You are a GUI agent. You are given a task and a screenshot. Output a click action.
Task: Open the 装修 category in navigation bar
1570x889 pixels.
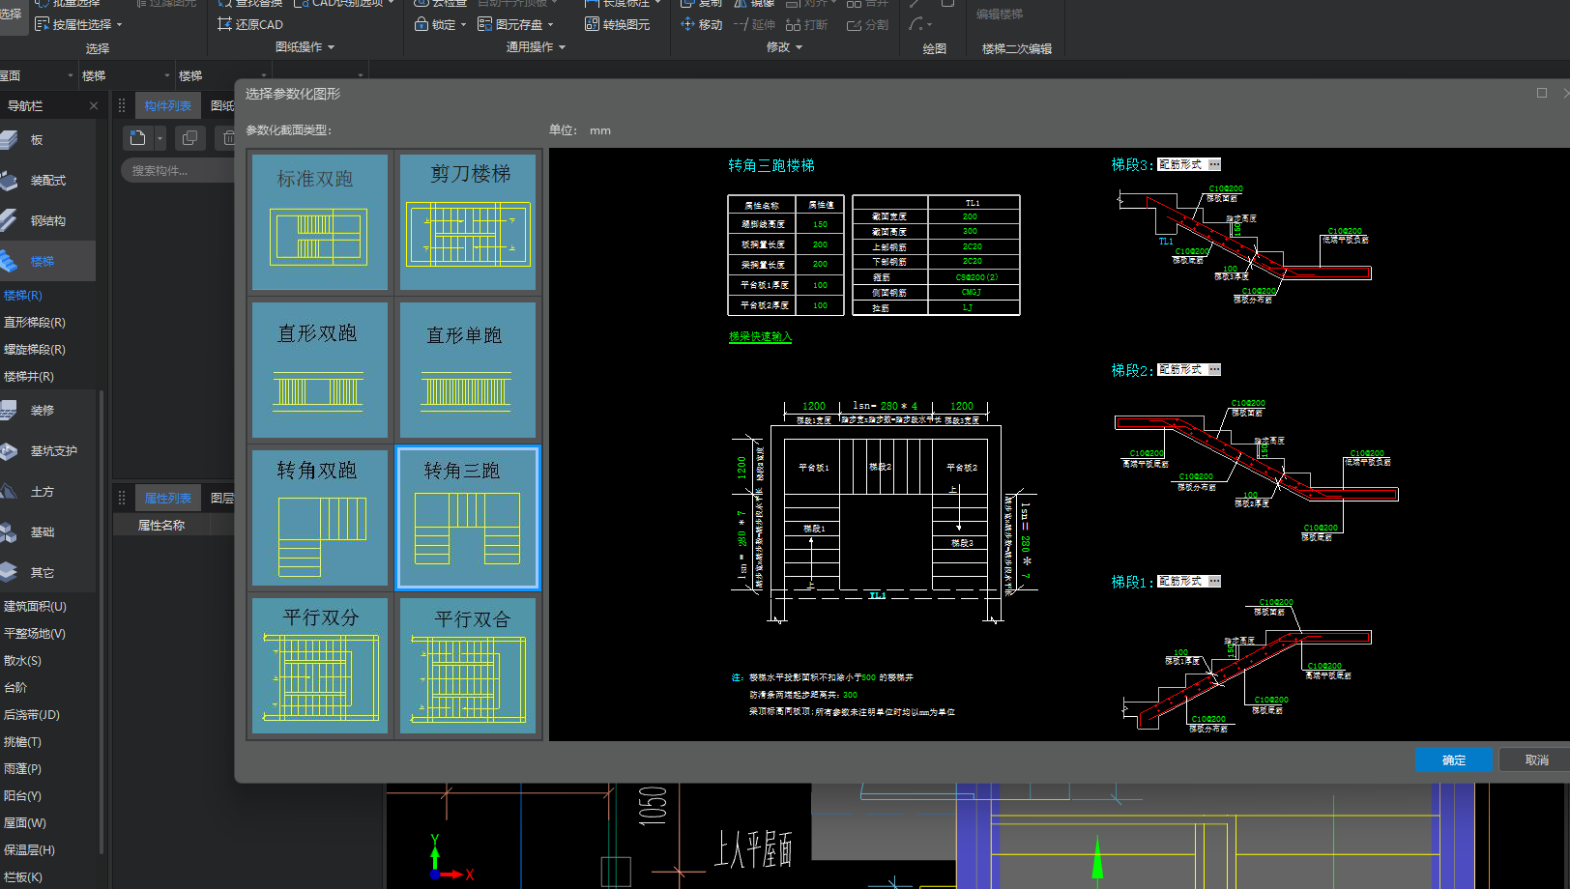pyautogui.click(x=47, y=411)
